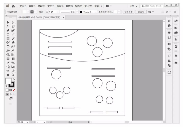Viewport: 183px width, 127px height.
Task: Set paint mode to solid Color
Action: [7, 90]
